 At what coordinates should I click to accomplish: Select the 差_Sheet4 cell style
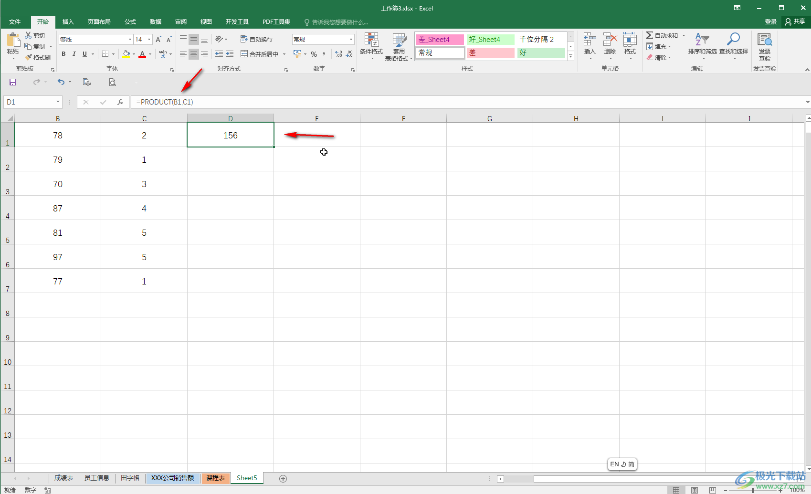pyautogui.click(x=440, y=39)
